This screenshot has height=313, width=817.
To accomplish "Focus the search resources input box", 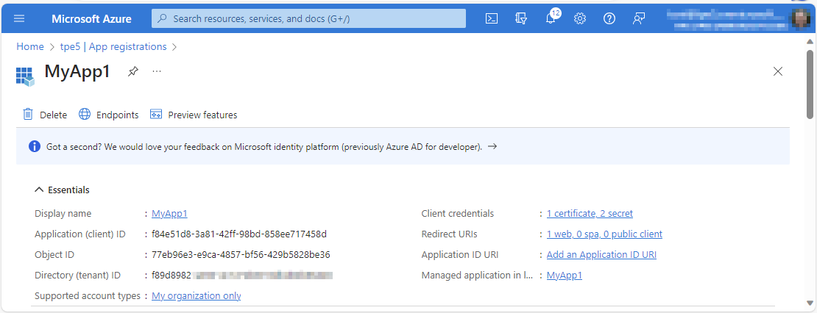I will tap(308, 18).
